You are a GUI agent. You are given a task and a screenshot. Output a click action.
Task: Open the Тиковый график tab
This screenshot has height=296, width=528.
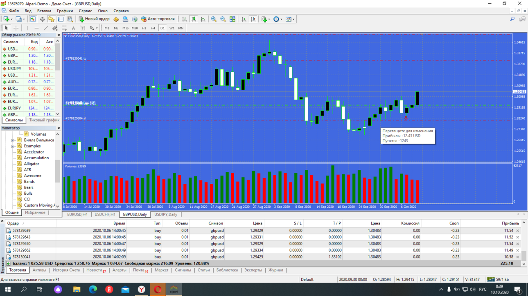pos(44,120)
